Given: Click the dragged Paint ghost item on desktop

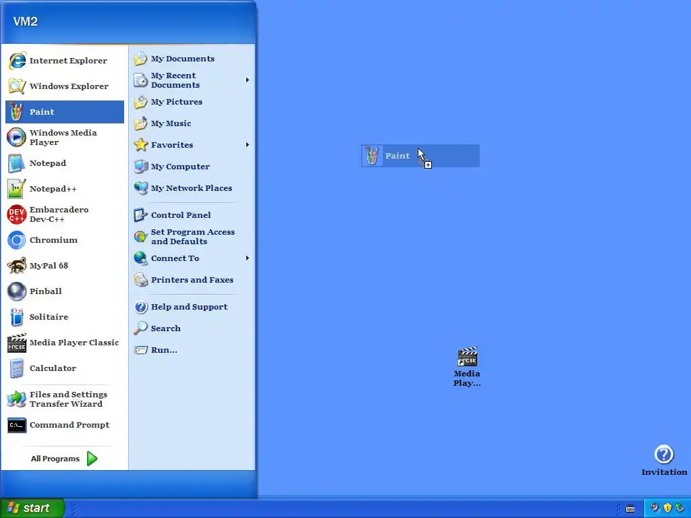Looking at the screenshot, I should (420, 156).
